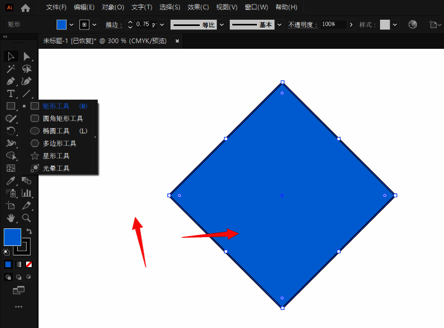Choose 椭圆工具 from the flyout
This screenshot has width=444, height=328.
coord(56,131)
